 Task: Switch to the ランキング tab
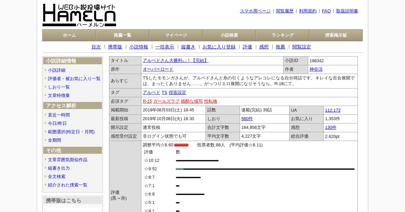tap(282, 35)
